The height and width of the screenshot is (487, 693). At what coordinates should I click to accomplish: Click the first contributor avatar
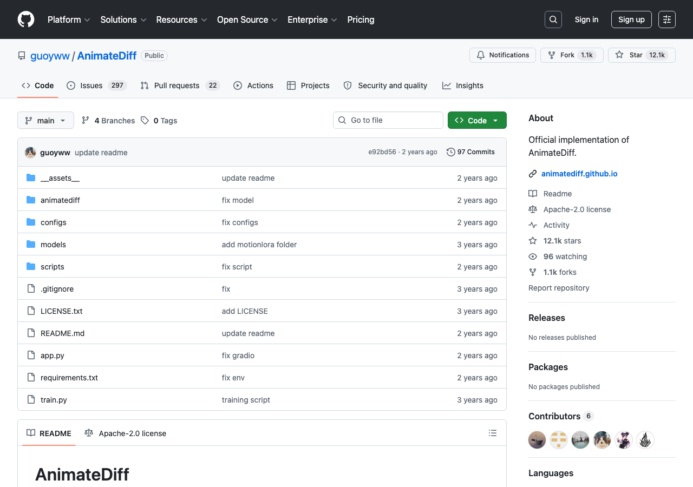click(x=537, y=440)
